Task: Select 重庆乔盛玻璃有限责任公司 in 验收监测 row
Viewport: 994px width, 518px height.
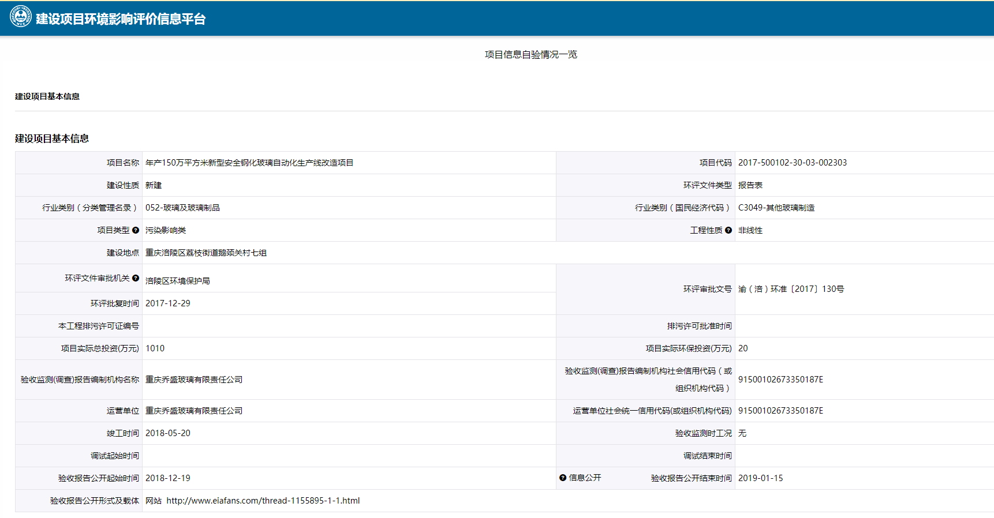Action: (x=194, y=380)
